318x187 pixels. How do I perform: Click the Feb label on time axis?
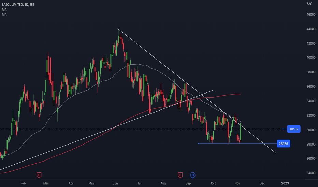[23, 183]
